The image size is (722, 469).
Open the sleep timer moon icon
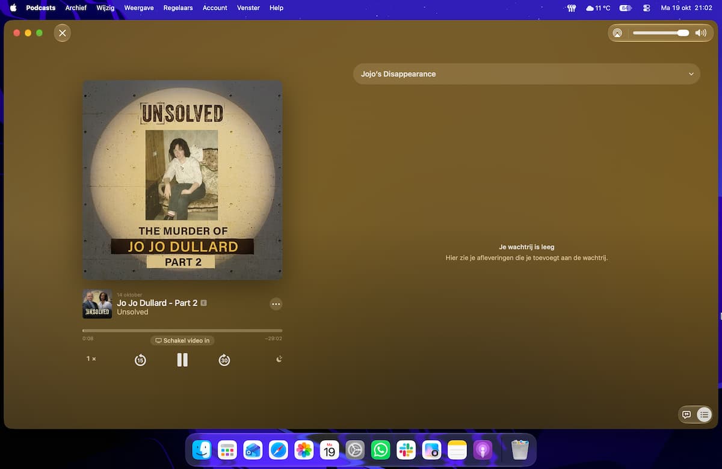coord(279,359)
